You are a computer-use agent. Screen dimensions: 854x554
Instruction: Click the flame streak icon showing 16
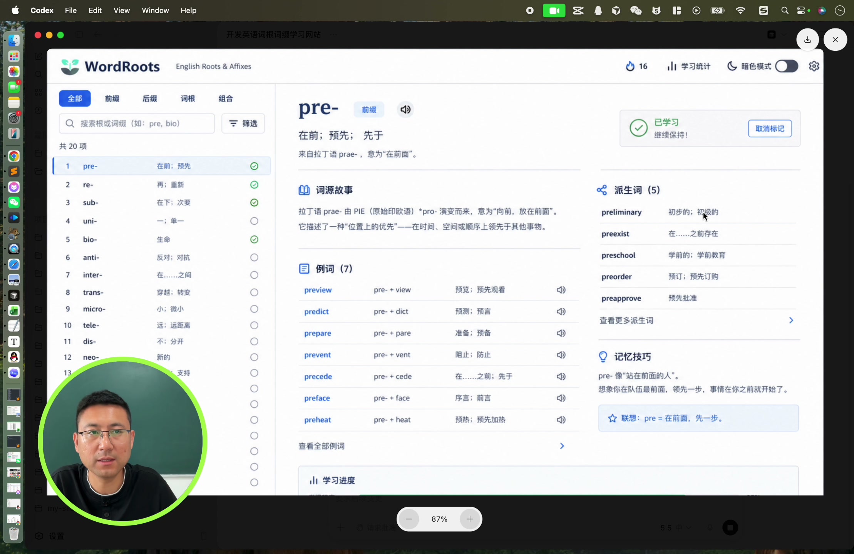[x=630, y=66]
